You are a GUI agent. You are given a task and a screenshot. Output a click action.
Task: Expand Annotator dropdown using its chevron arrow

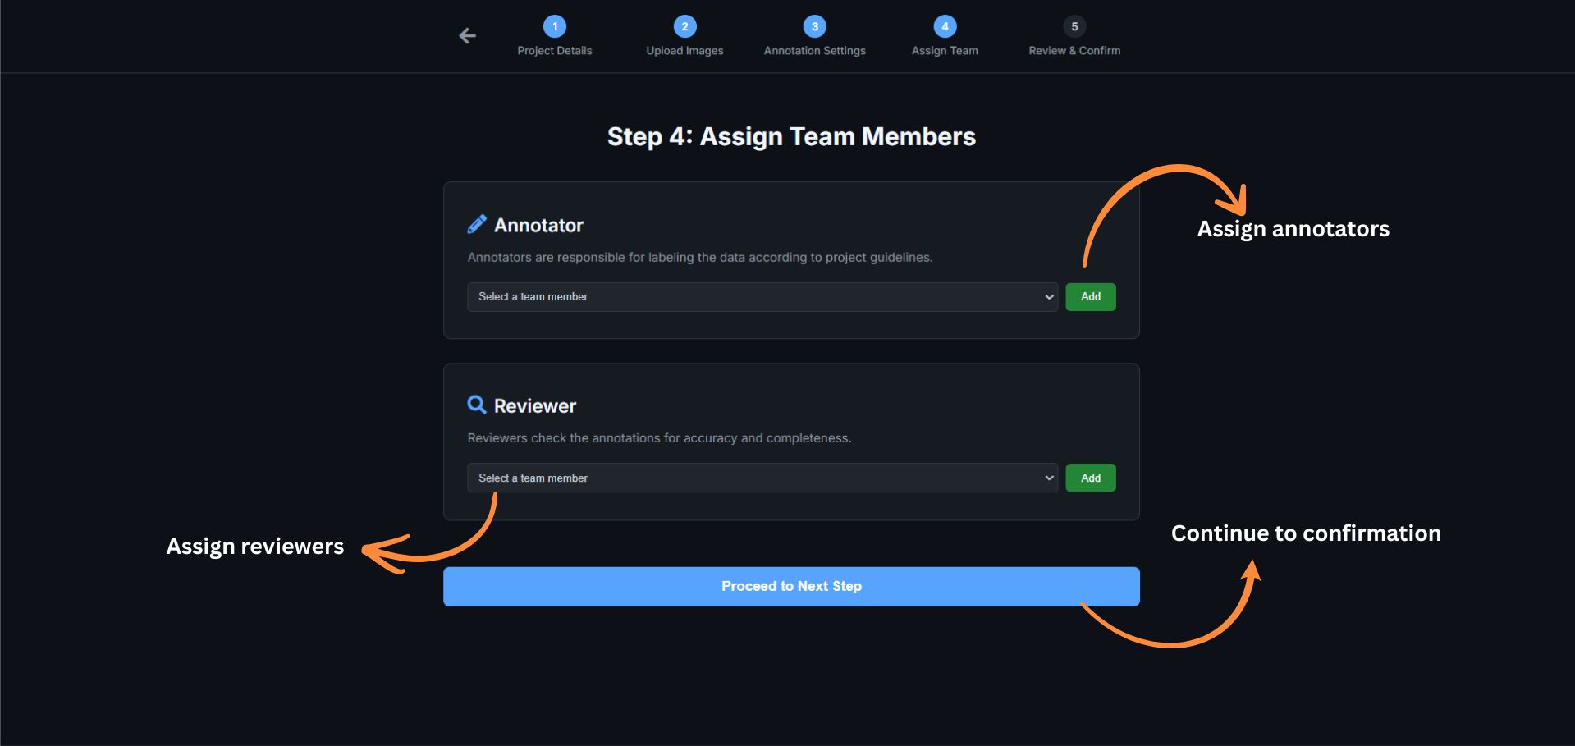tap(1049, 297)
